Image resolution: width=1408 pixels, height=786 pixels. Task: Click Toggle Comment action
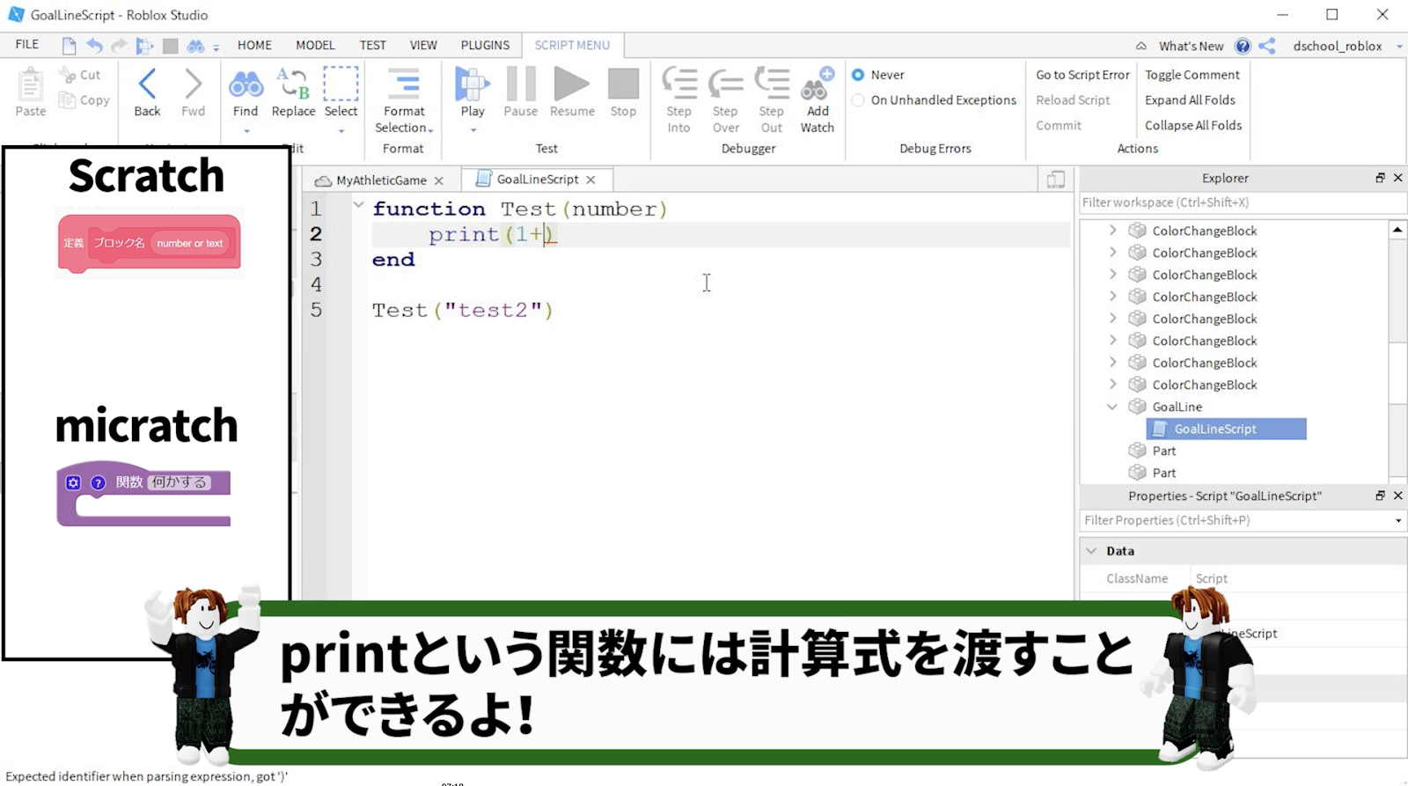pyautogui.click(x=1192, y=75)
